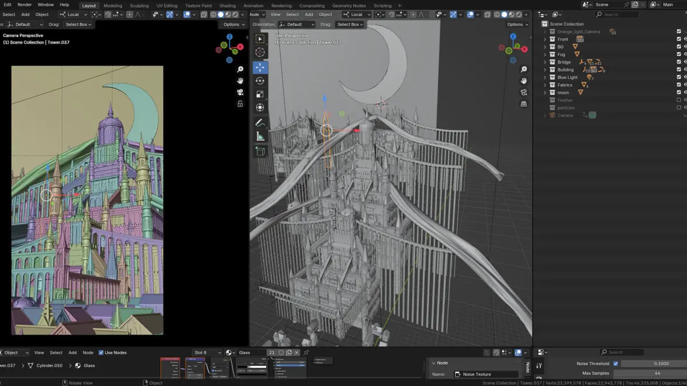
Task: Uncheck Use Nodes checkbox
Action: tap(101, 353)
